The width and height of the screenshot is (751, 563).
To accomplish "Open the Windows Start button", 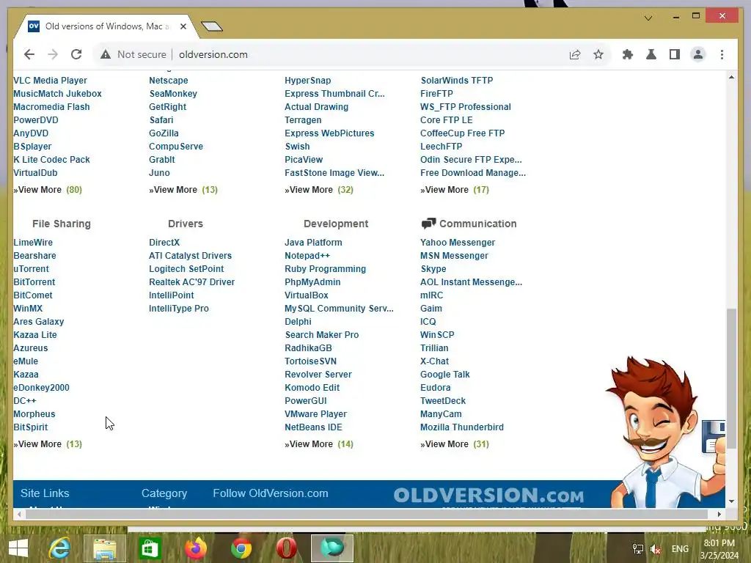I will coord(18,548).
